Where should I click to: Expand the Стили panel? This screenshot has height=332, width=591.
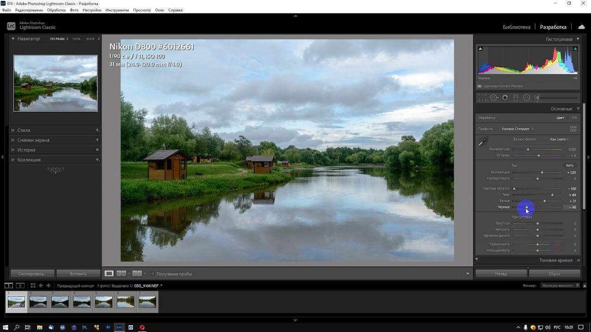pos(13,130)
